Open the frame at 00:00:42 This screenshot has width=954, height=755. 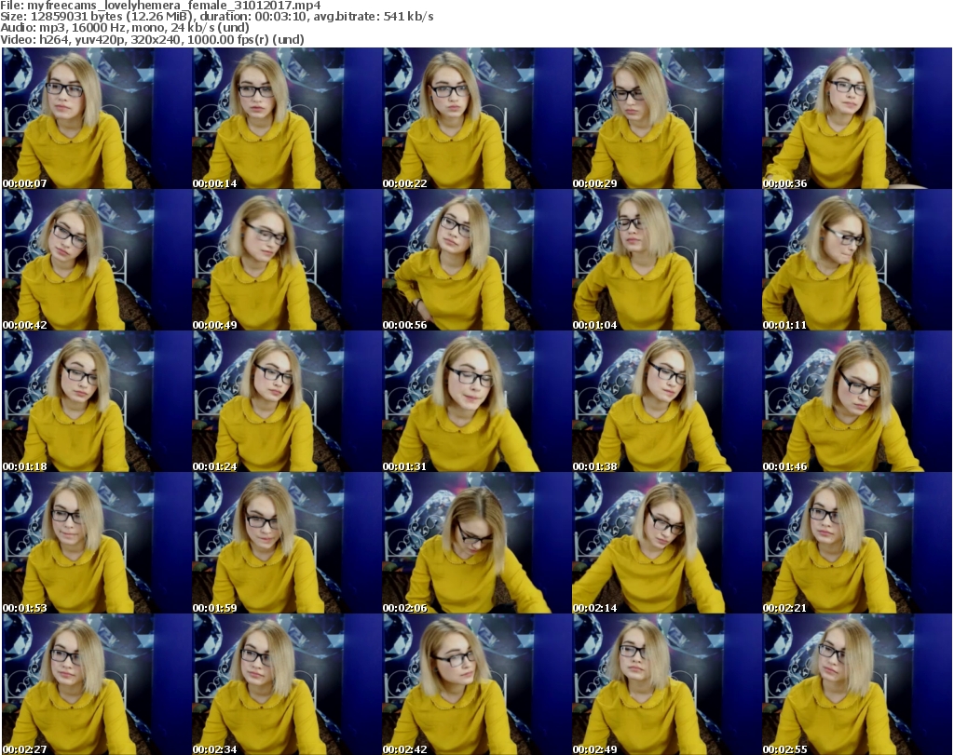(97, 260)
